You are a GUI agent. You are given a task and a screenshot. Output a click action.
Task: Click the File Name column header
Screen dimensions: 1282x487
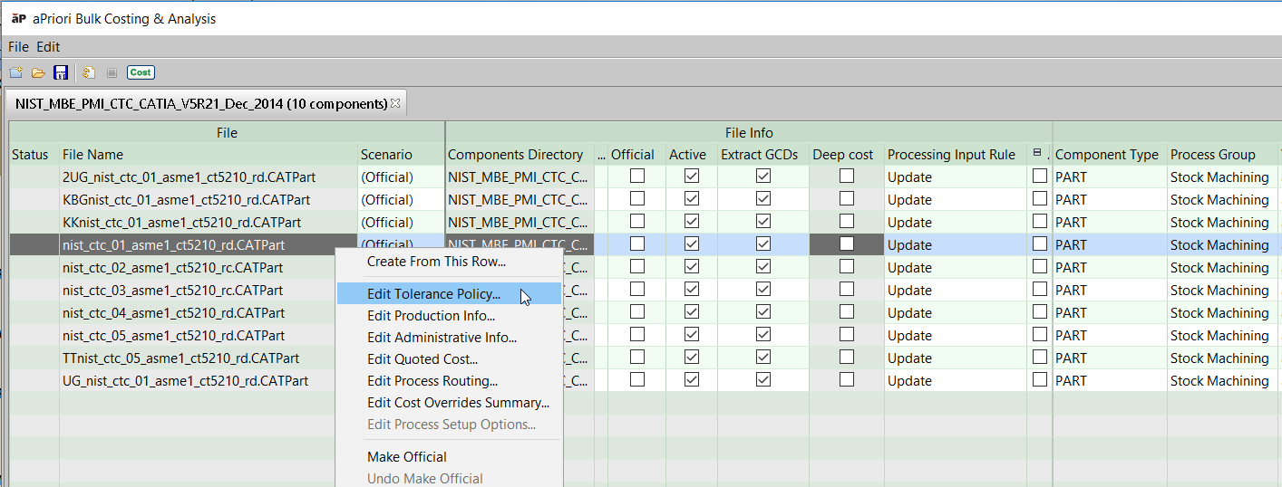click(209, 155)
